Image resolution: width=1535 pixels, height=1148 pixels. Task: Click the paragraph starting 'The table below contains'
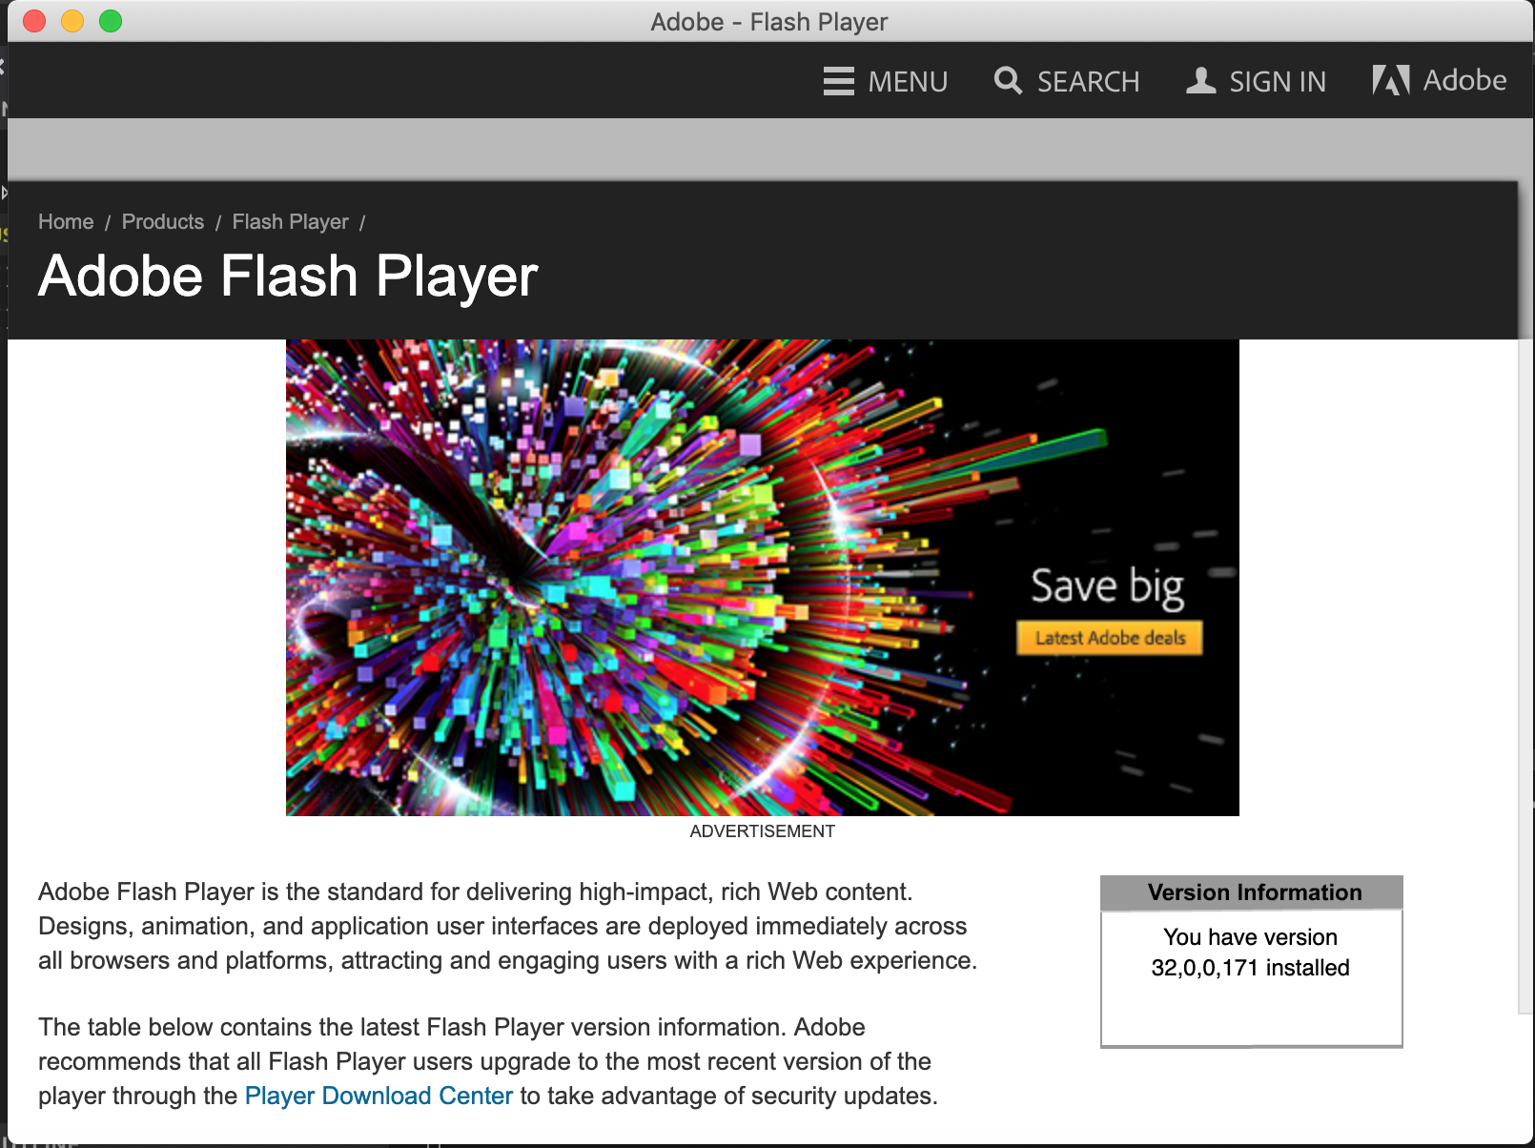[488, 1061]
